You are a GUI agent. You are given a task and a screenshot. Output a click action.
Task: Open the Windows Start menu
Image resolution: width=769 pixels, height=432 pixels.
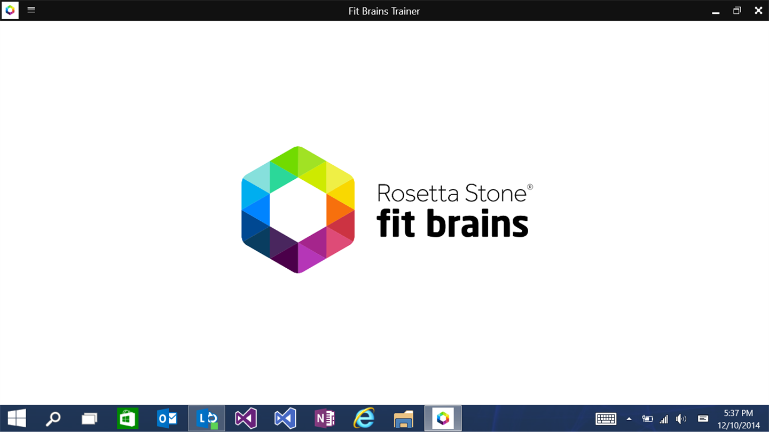coord(17,419)
